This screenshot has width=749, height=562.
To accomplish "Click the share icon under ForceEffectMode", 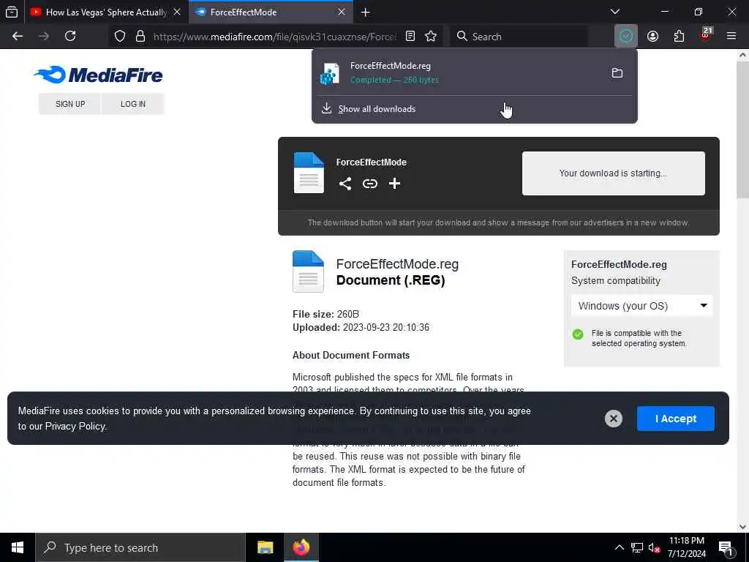I will tap(345, 184).
